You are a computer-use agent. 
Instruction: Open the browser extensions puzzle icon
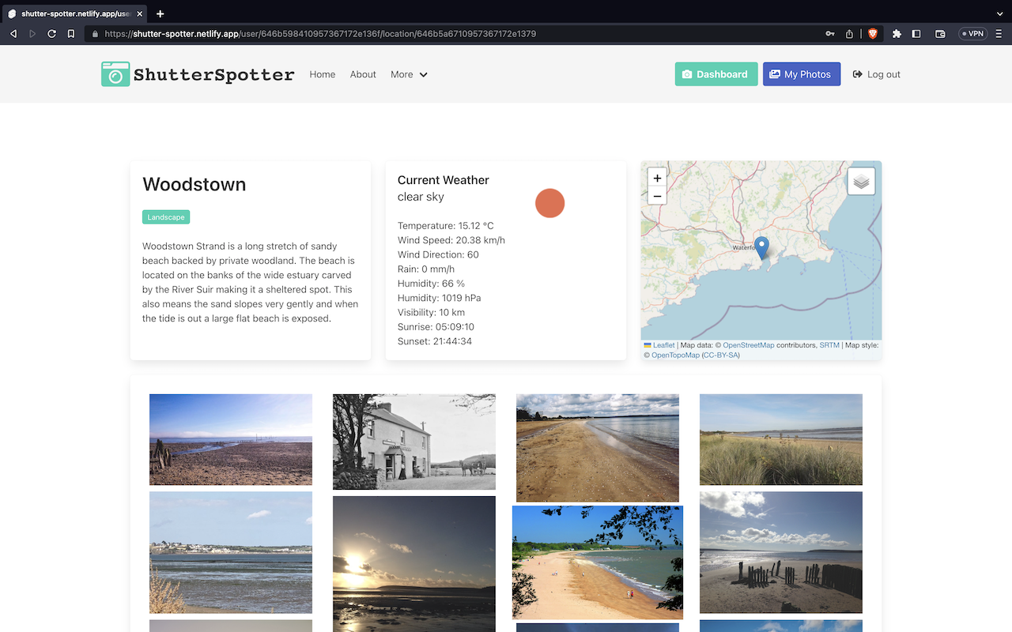[897, 33]
